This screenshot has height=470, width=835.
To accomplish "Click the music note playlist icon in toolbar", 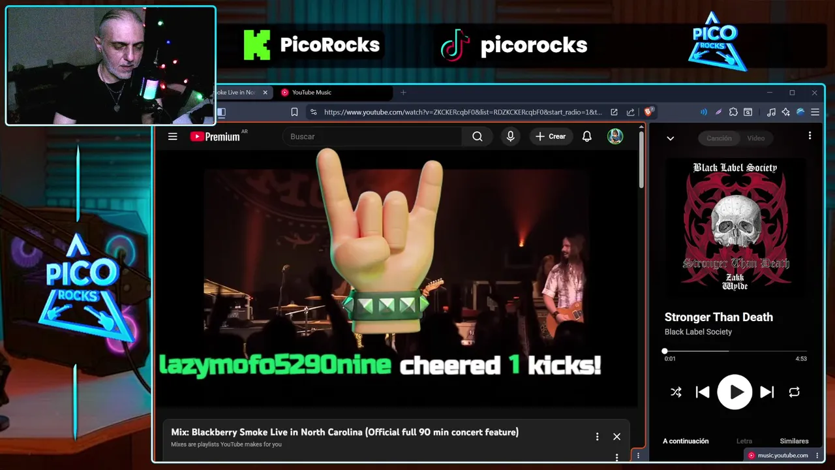I will [x=771, y=112].
